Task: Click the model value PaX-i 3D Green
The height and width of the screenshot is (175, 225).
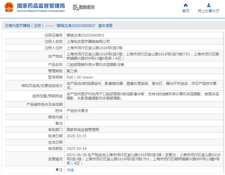Action: (x=80, y=77)
